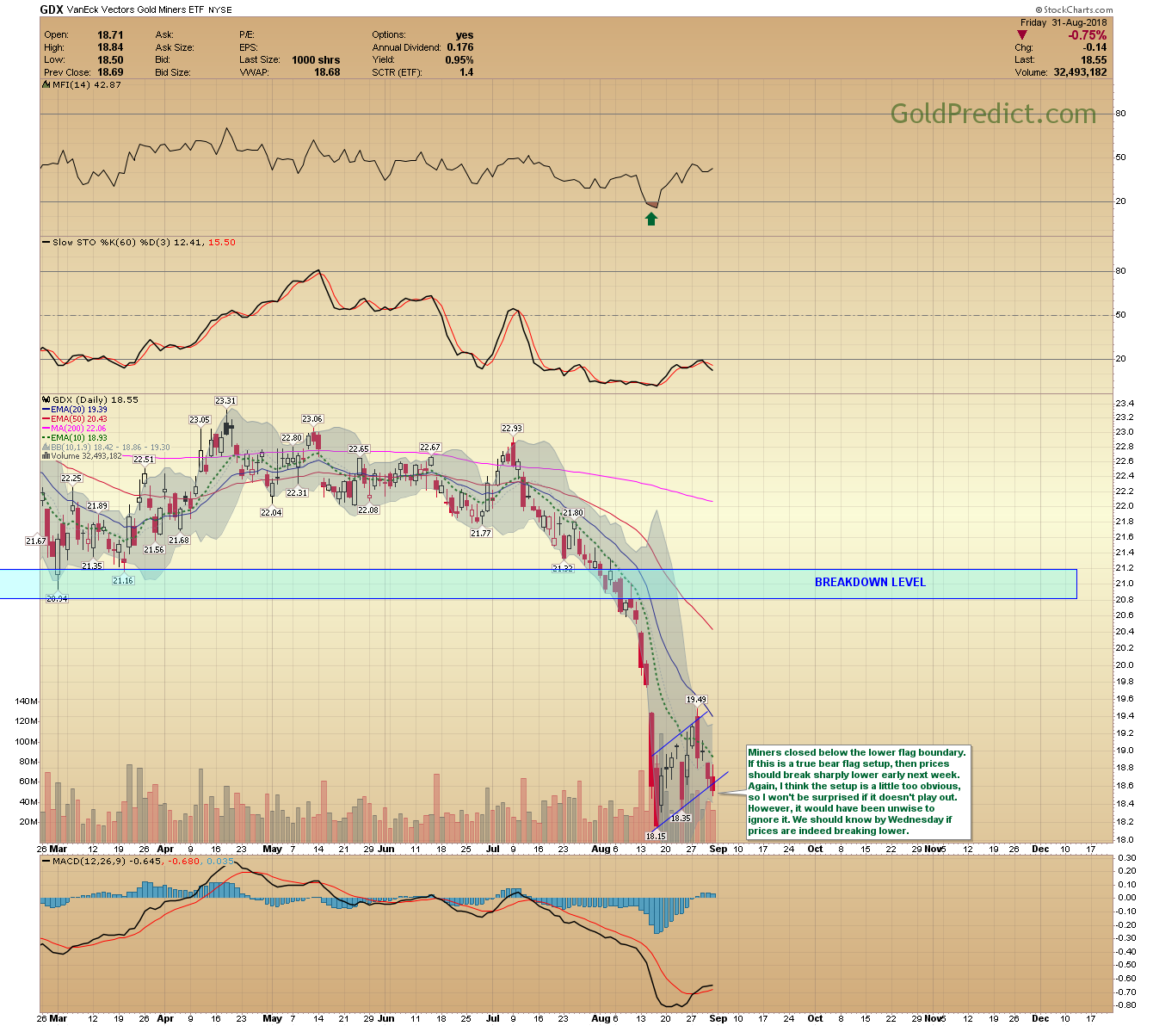Click the 19.49 flag high label
Viewport: 1153px width, 1026px height.
[x=696, y=700]
